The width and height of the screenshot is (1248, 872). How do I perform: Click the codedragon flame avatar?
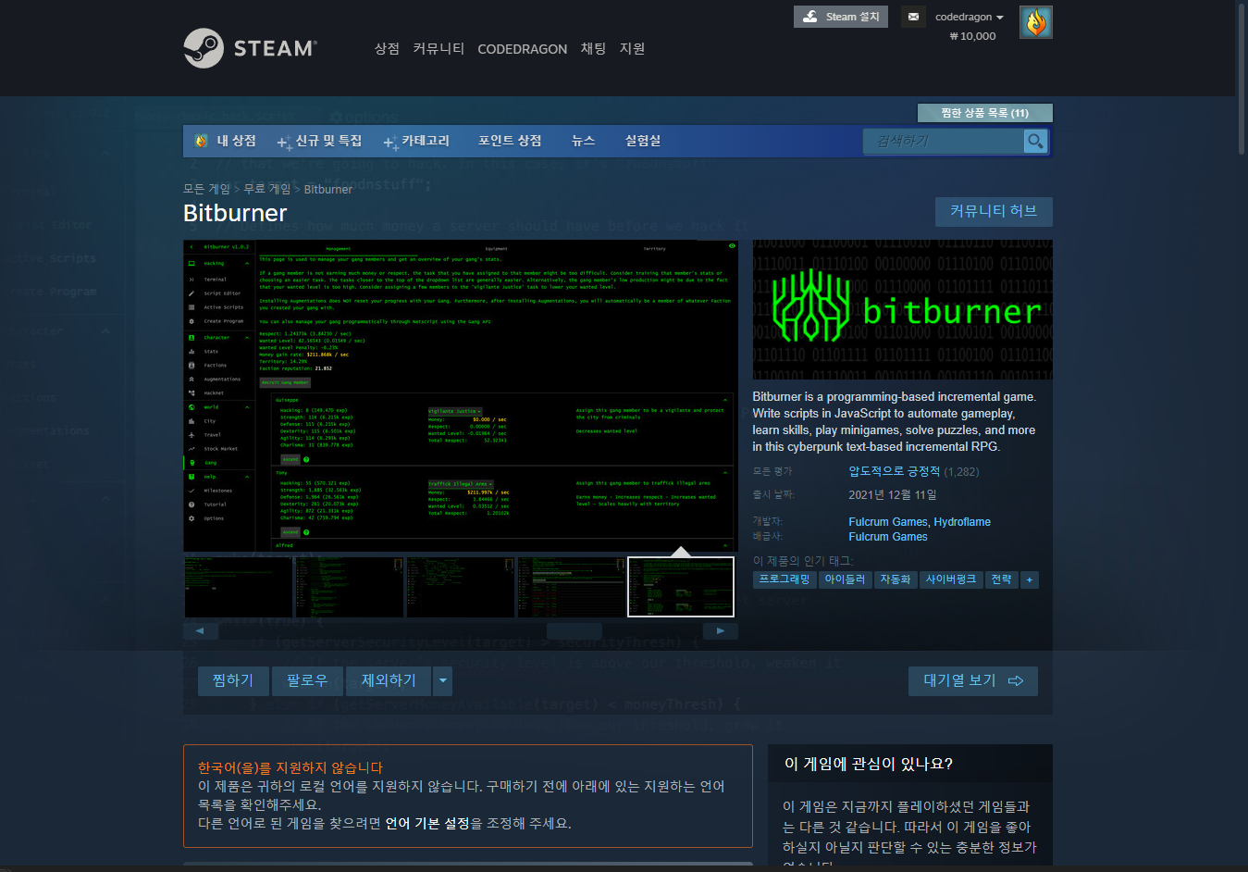[x=1035, y=22]
